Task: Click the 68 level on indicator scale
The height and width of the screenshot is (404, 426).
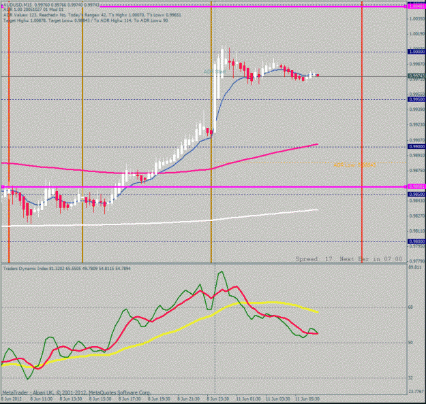Action: (x=410, y=307)
